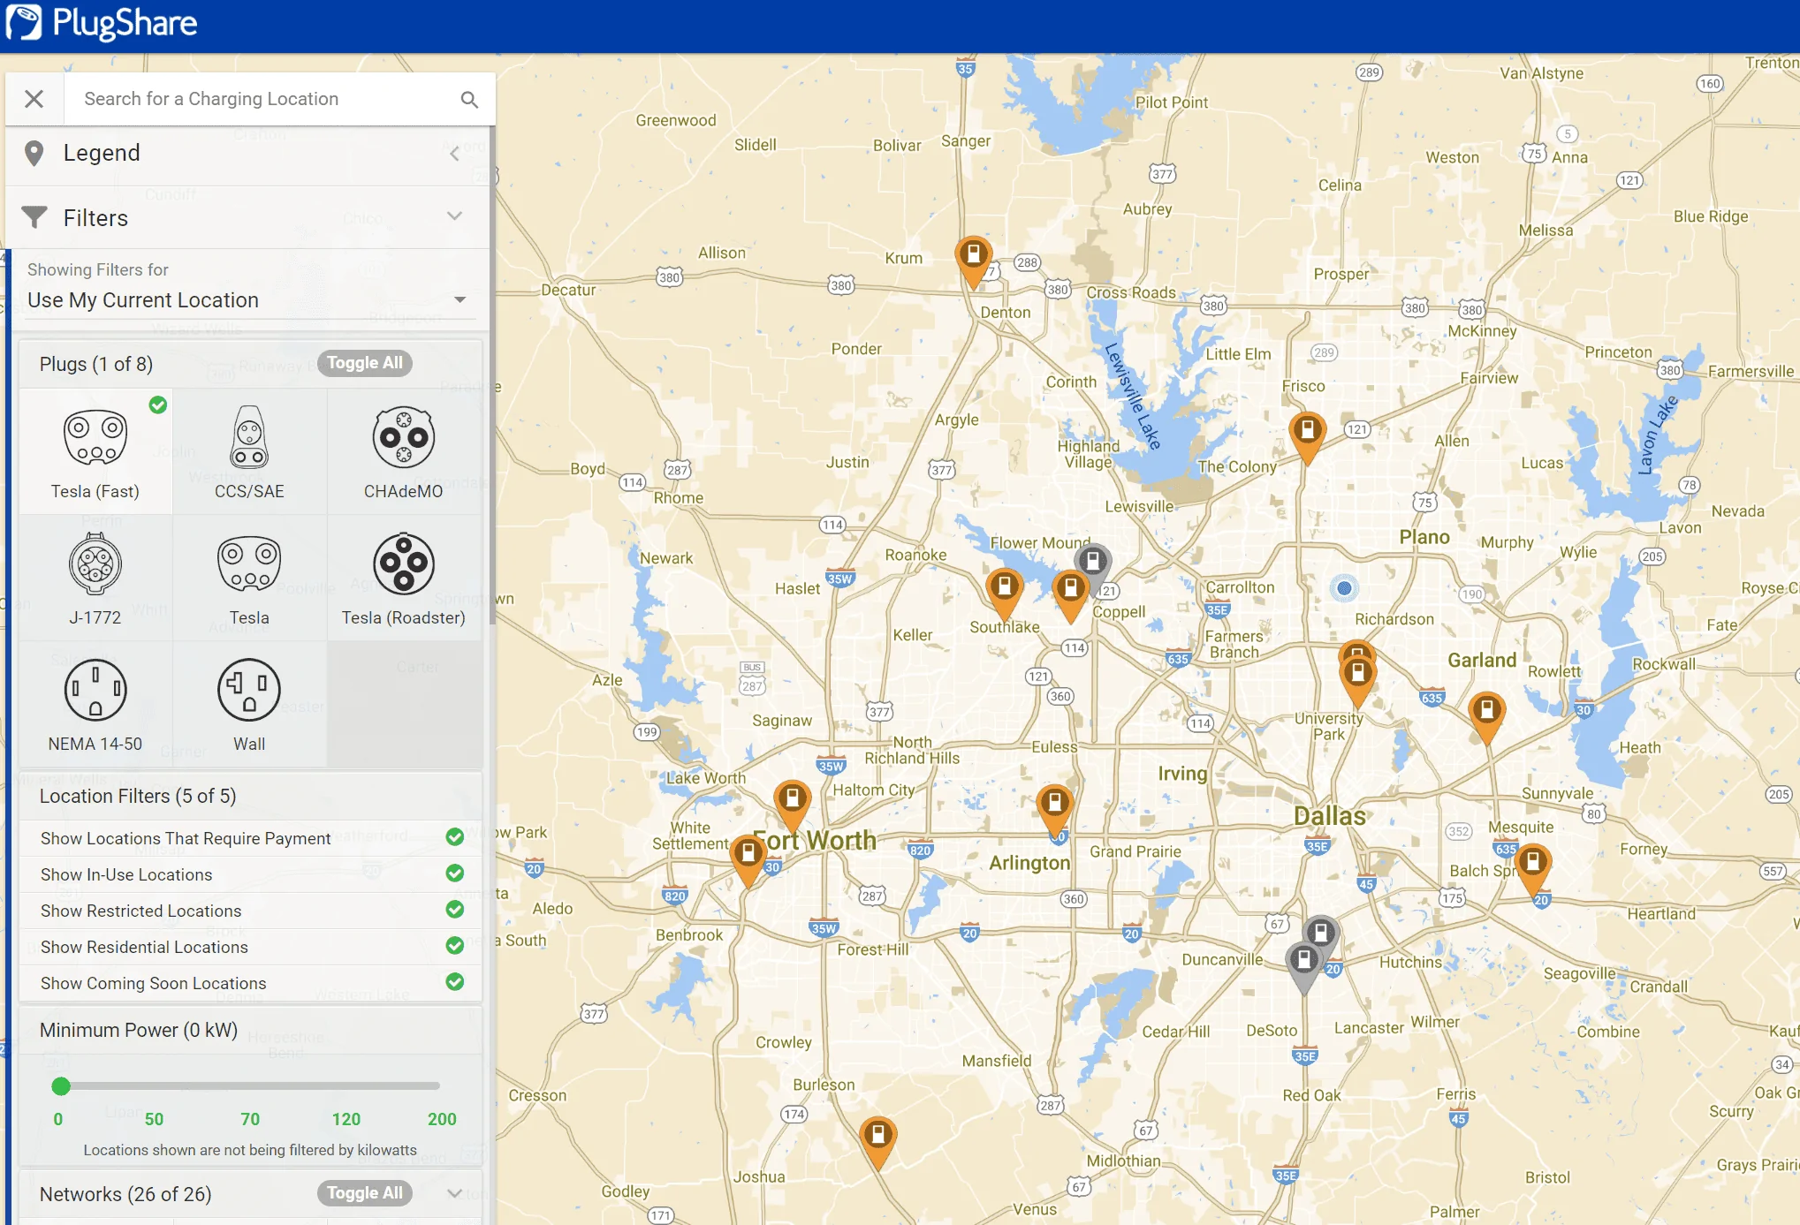Toggle the J-1772 plug filter
Screen dimensions: 1800x1225
click(x=95, y=578)
